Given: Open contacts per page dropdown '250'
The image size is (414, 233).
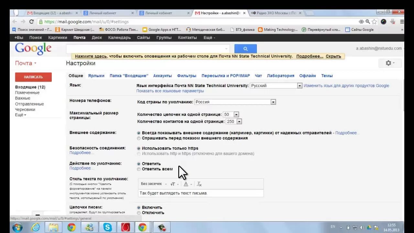Looking at the screenshot, I should coord(234,122).
